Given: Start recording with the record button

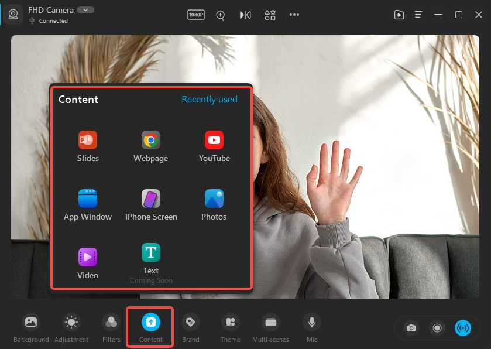Looking at the screenshot, I should (x=437, y=328).
